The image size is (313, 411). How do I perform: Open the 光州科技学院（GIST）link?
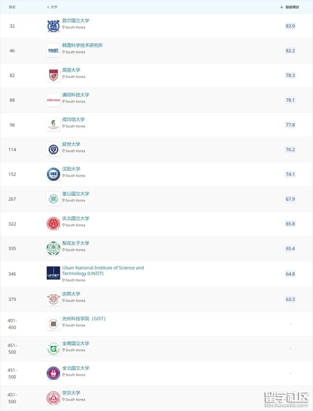point(84,318)
